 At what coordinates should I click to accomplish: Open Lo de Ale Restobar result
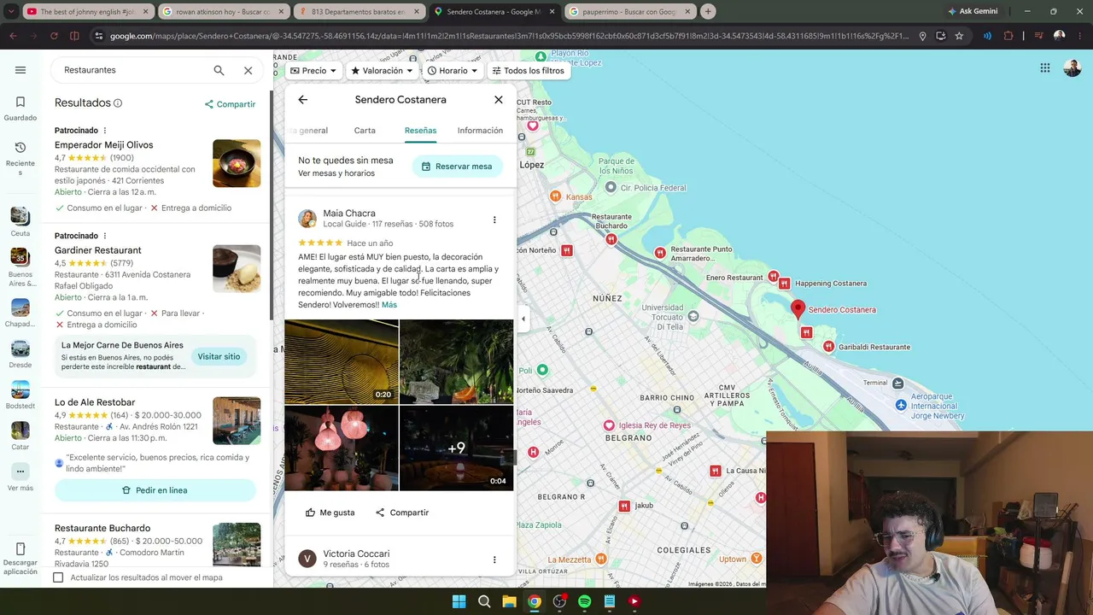pyautogui.click(x=95, y=402)
